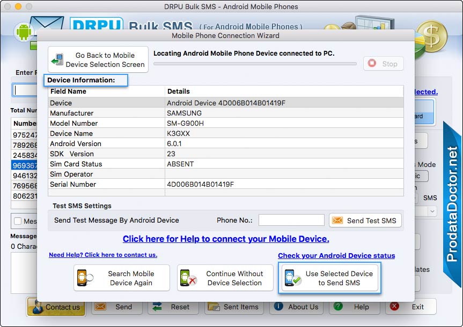The height and width of the screenshot is (327, 463).
Task: Select the Device row in the information table
Action: coord(225,103)
